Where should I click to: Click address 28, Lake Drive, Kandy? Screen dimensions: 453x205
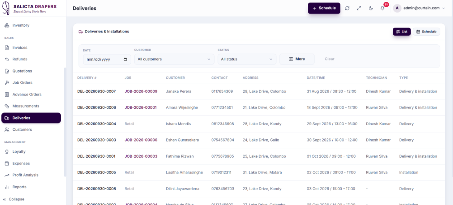pos(262,124)
